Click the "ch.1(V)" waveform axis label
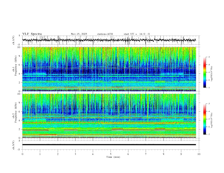Viewport: 224px width, 173px height. (14, 40)
